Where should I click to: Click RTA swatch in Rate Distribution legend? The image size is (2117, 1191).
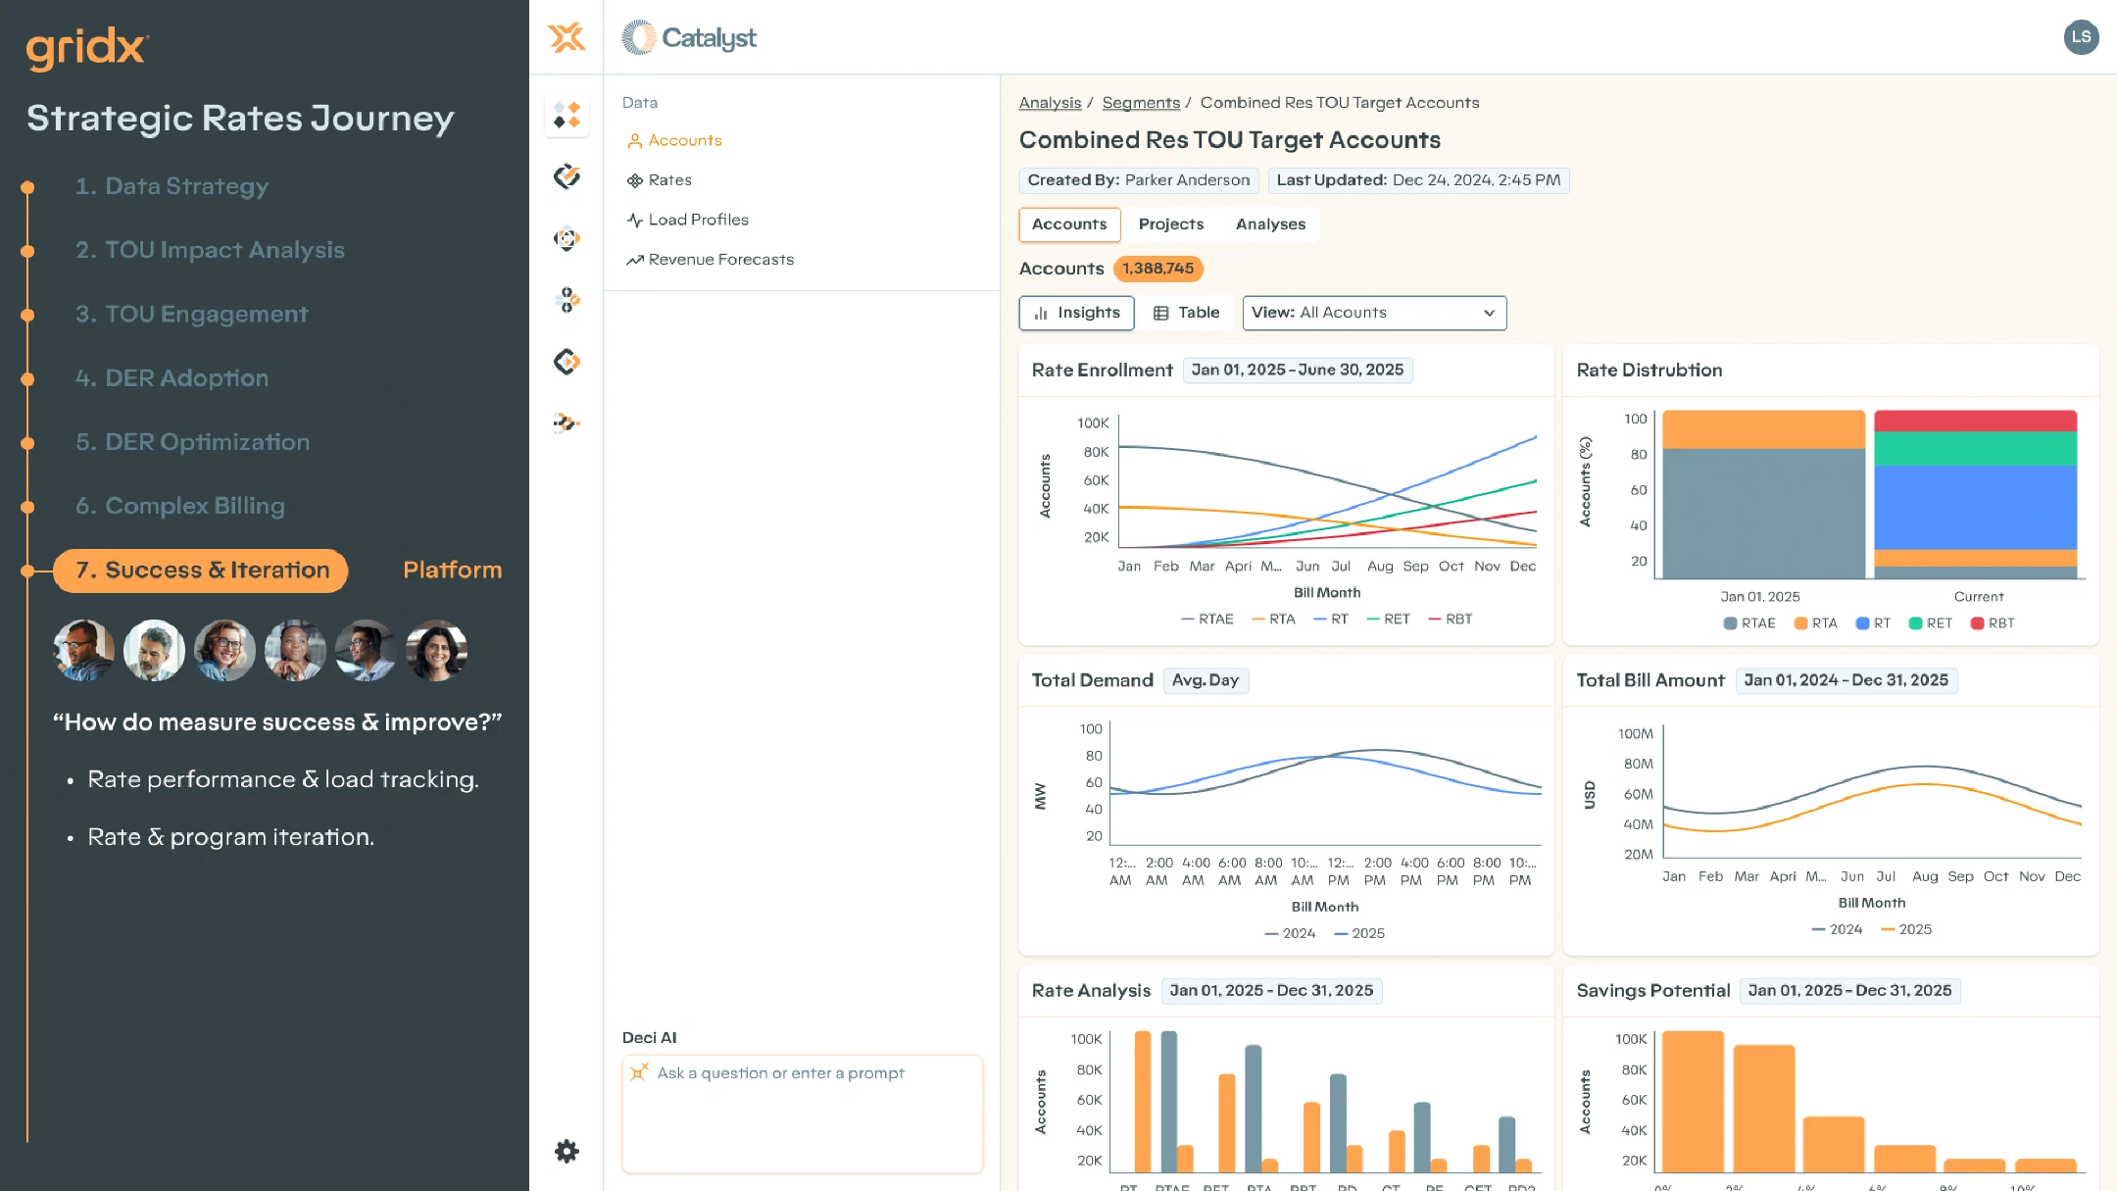1800,623
